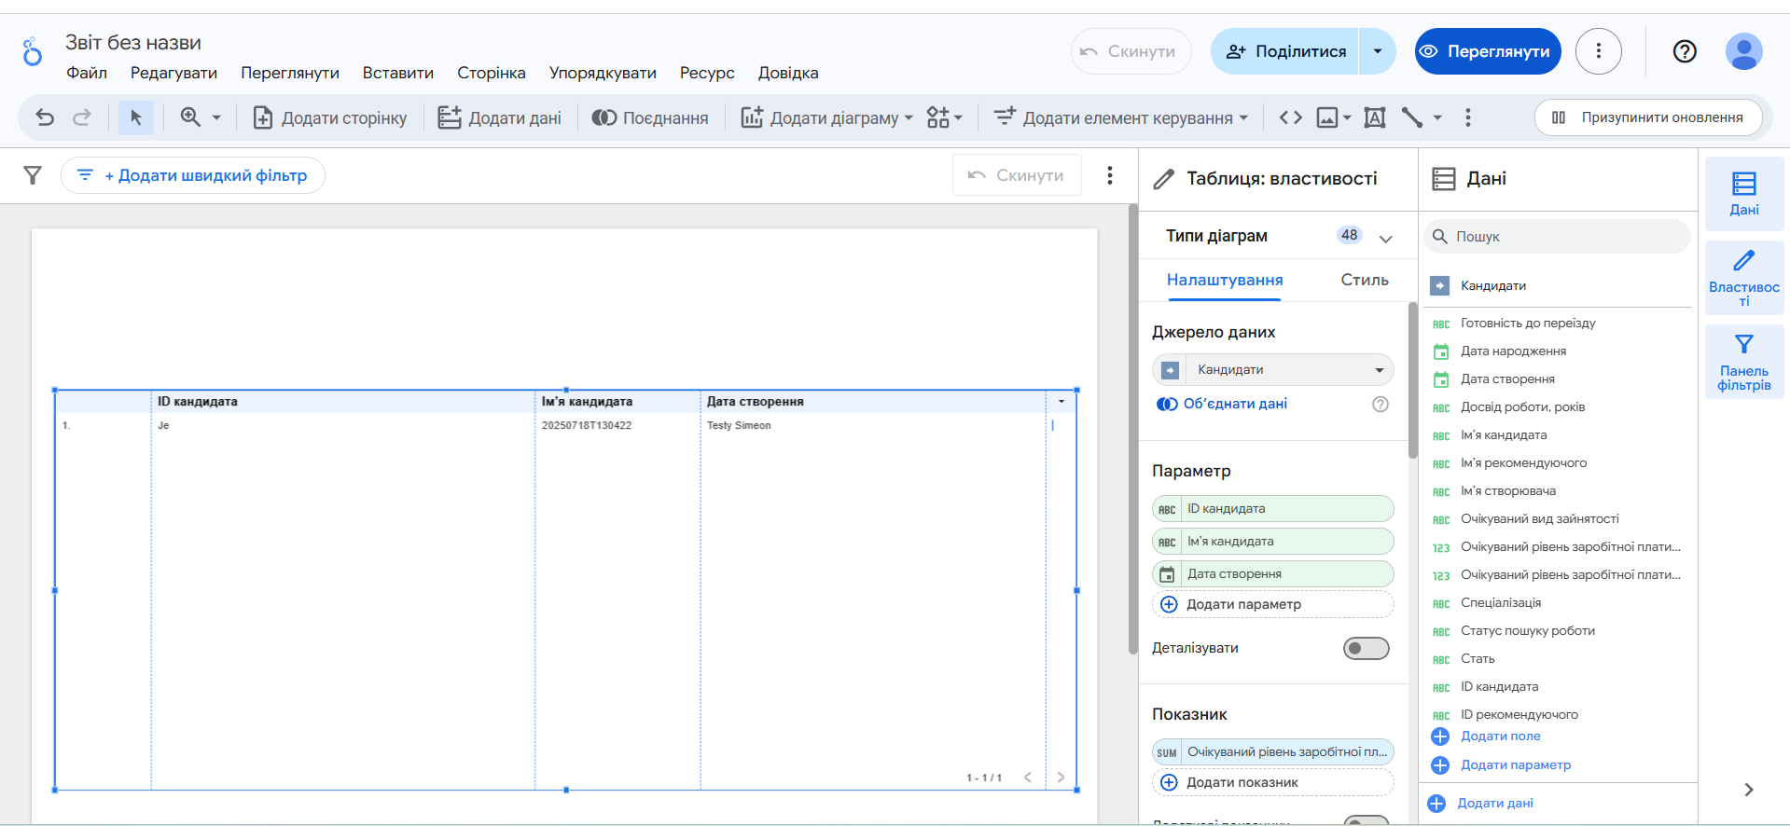Open filter bar three-dot menu

click(x=1110, y=175)
